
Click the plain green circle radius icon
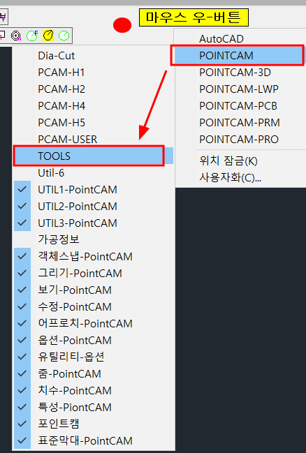pyautogui.click(x=64, y=36)
